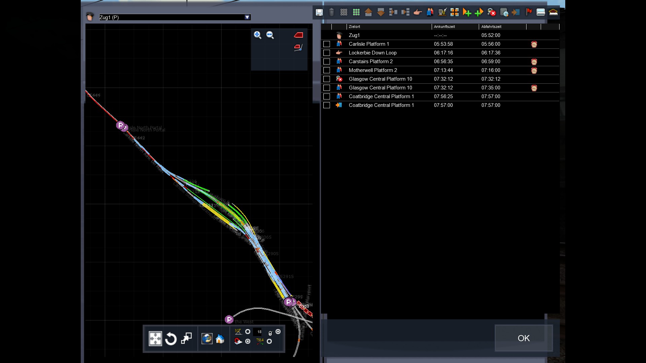Toggle the magnet snap radio button
This screenshot has height=363, width=646.
point(248,341)
